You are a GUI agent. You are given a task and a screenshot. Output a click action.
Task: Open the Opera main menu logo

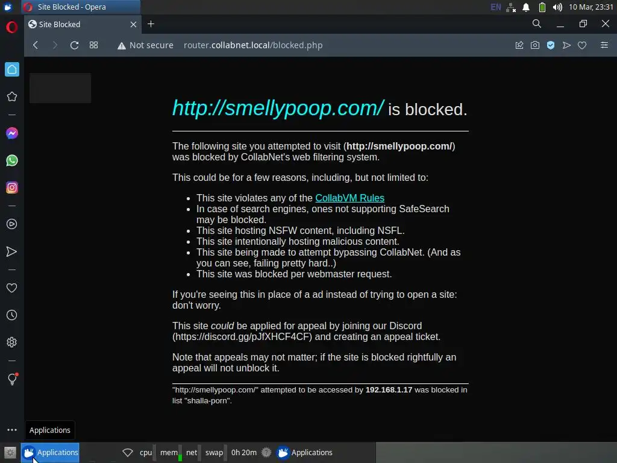coord(12,27)
